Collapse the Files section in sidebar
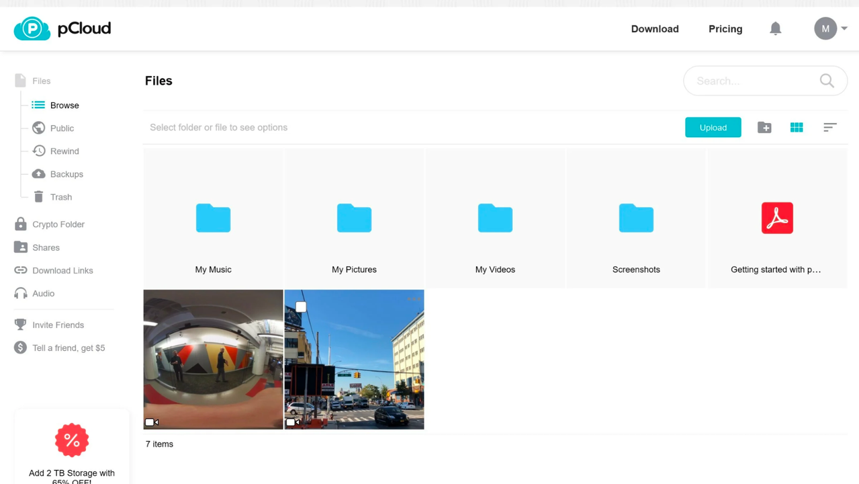Image resolution: width=859 pixels, height=484 pixels. [41, 81]
